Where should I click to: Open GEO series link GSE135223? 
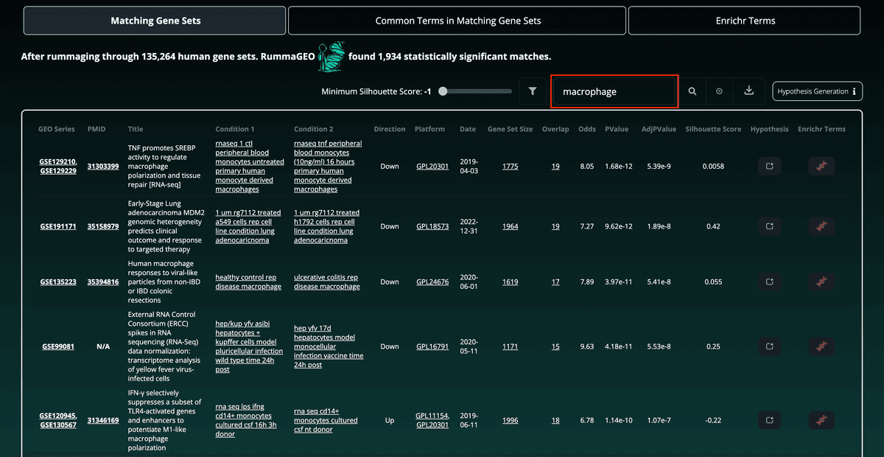(58, 282)
